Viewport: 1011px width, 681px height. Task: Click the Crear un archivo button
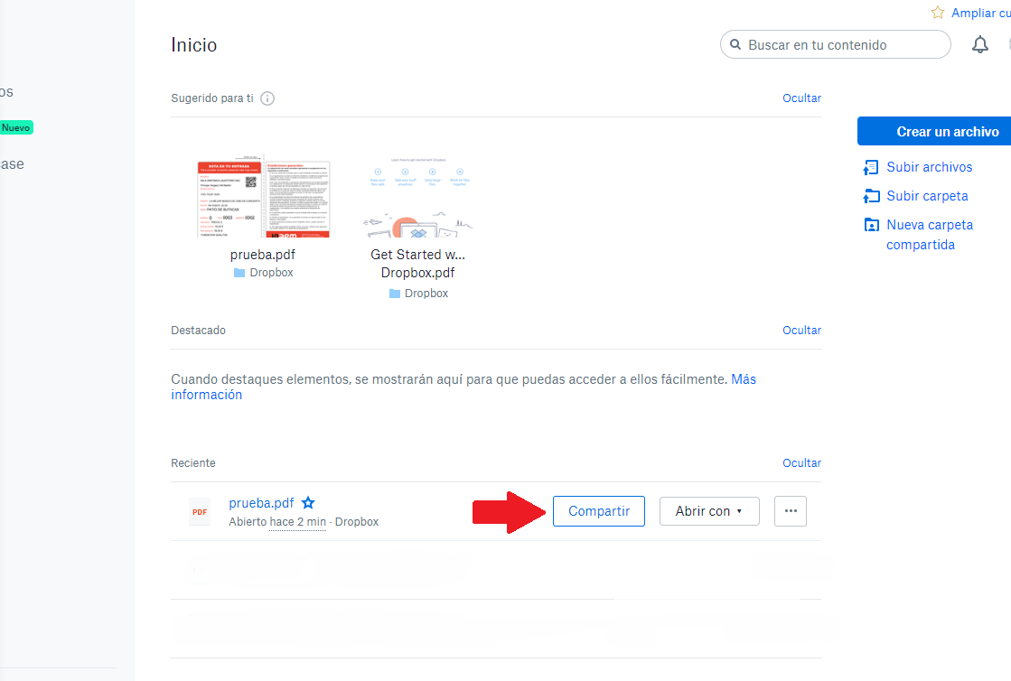pos(934,132)
